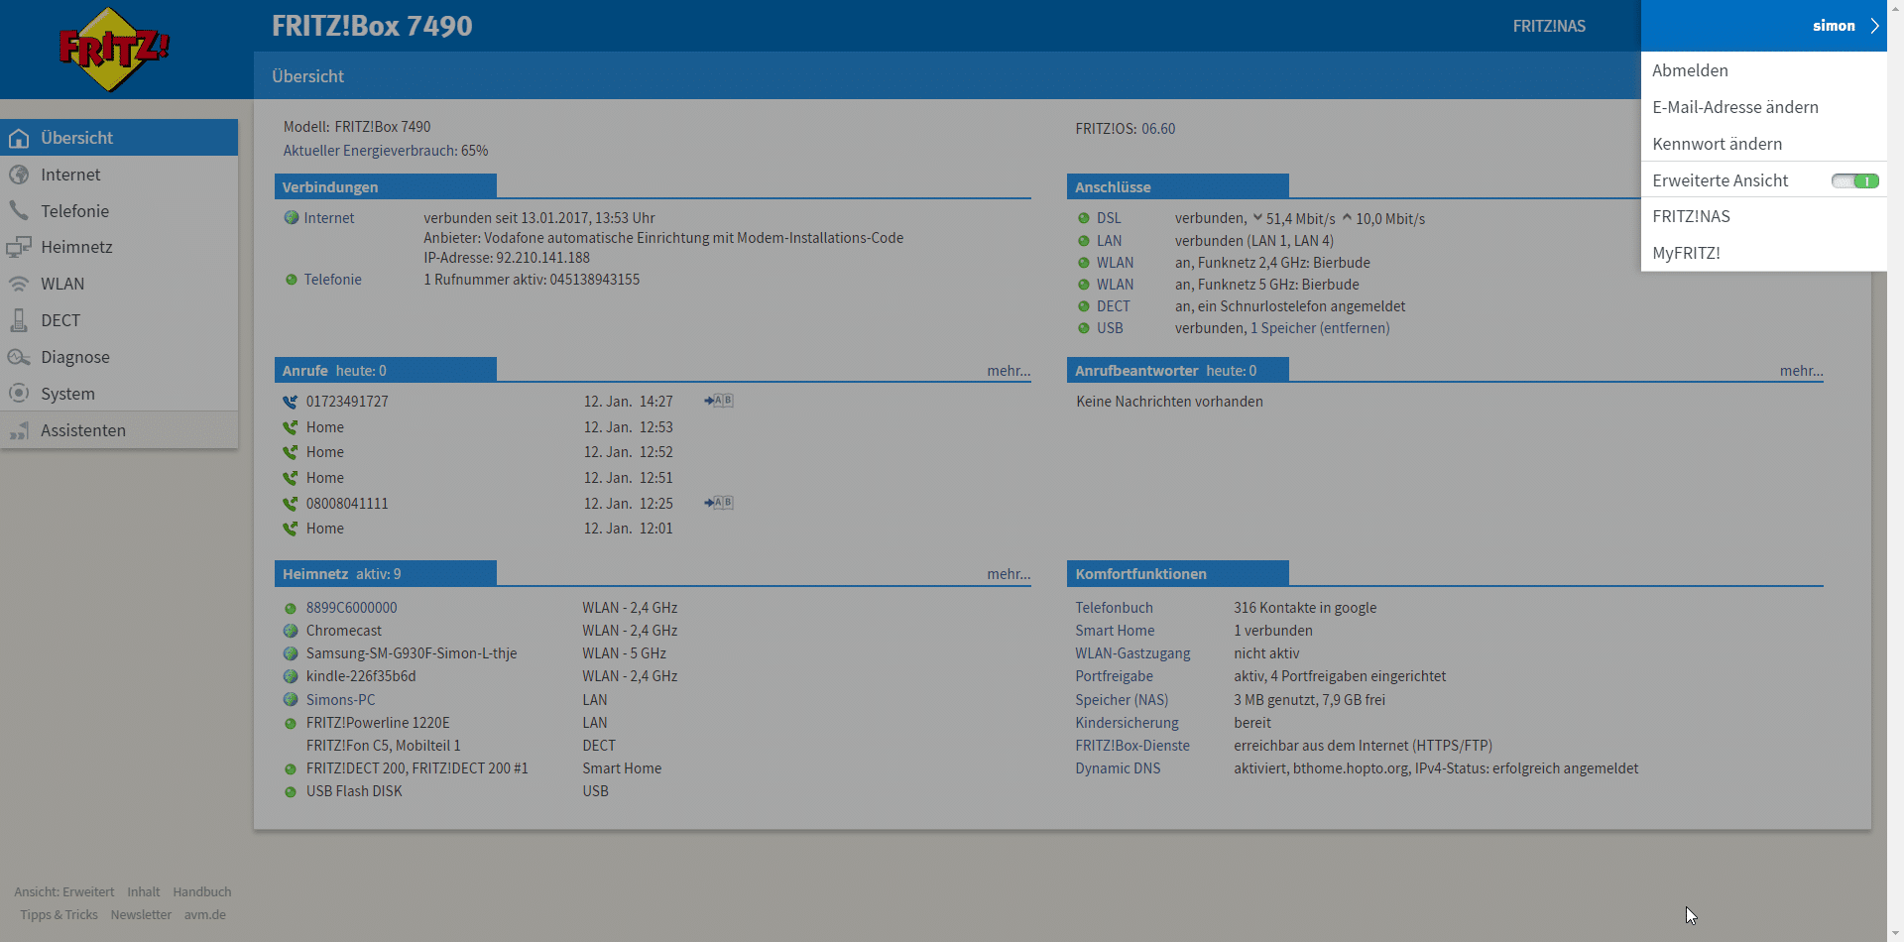Expand Anrufe list with mehr link
The width and height of the screenshot is (1904, 942).
(1008, 371)
